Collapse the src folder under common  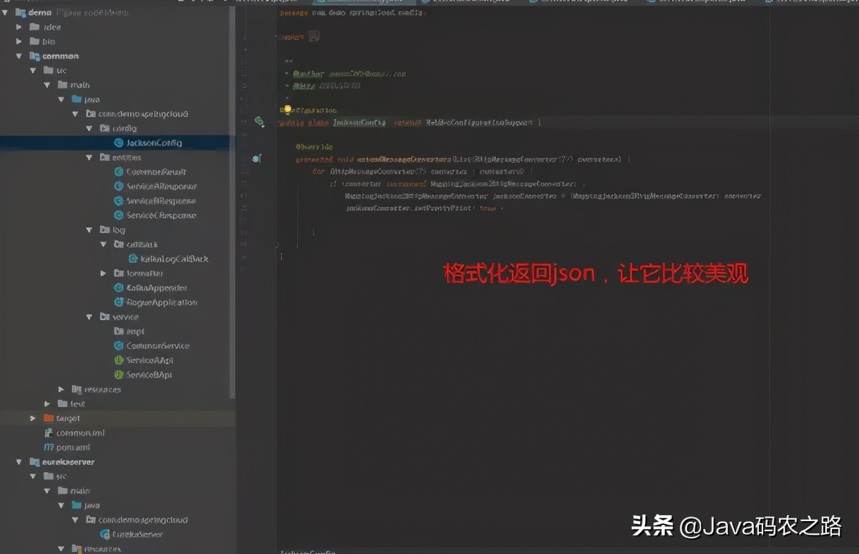coord(33,70)
